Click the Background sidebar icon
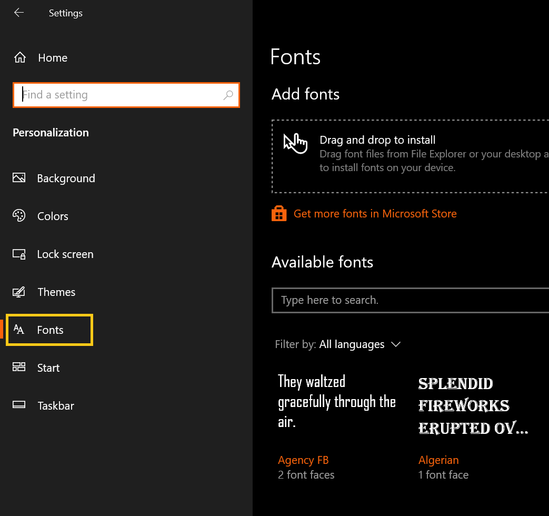Viewport: 549px width, 516px height. (x=18, y=178)
